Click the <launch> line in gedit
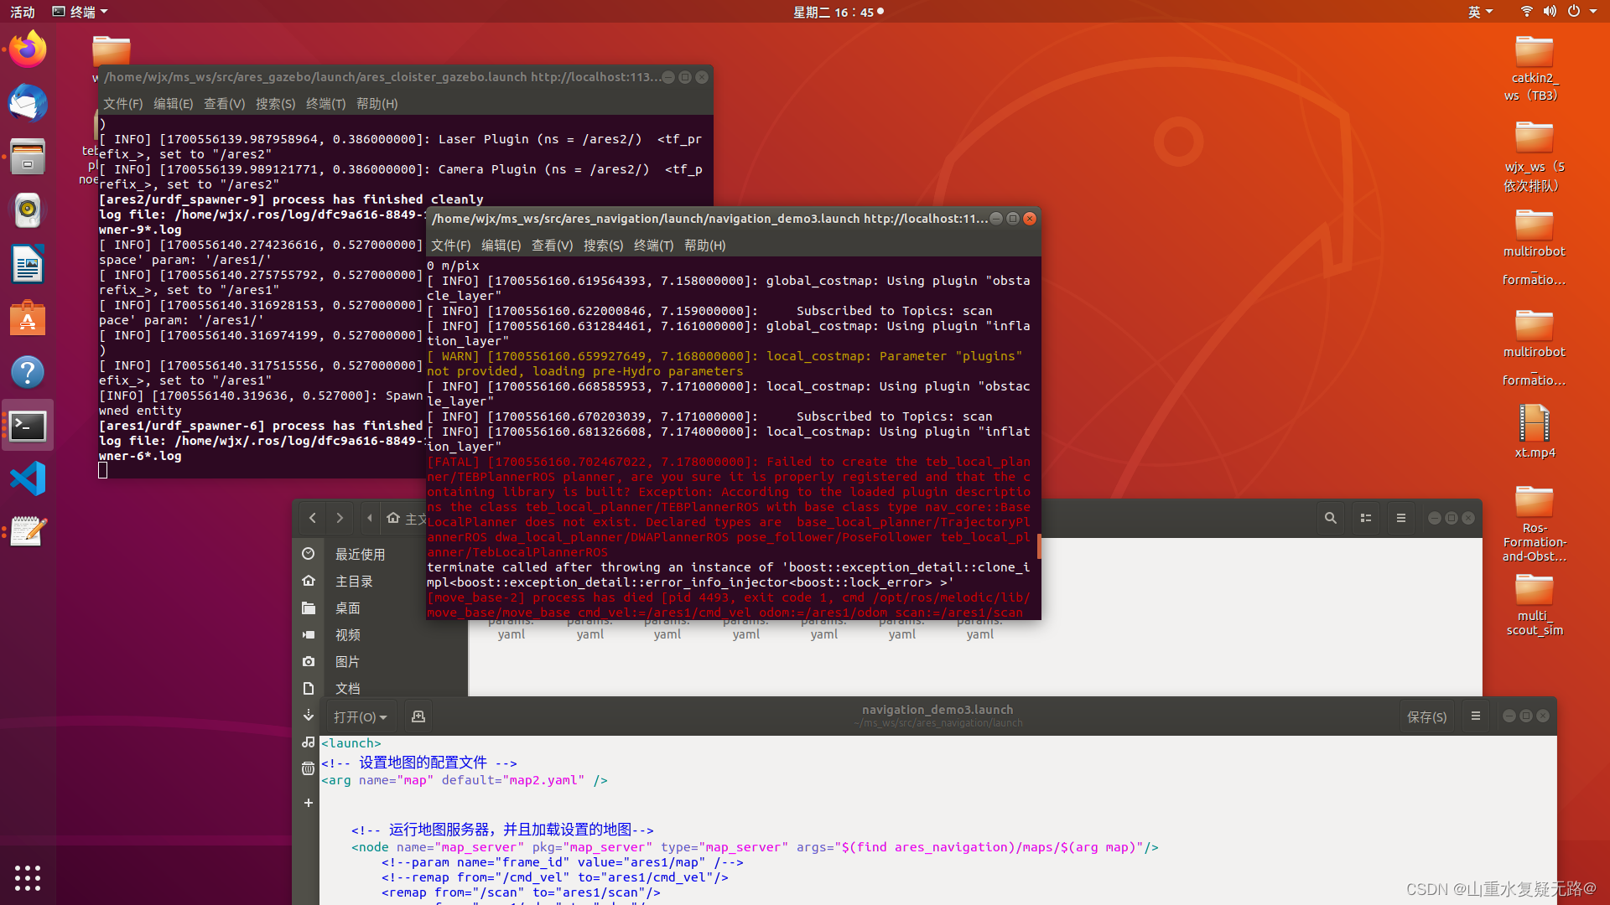1610x905 pixels. [351, 743]
